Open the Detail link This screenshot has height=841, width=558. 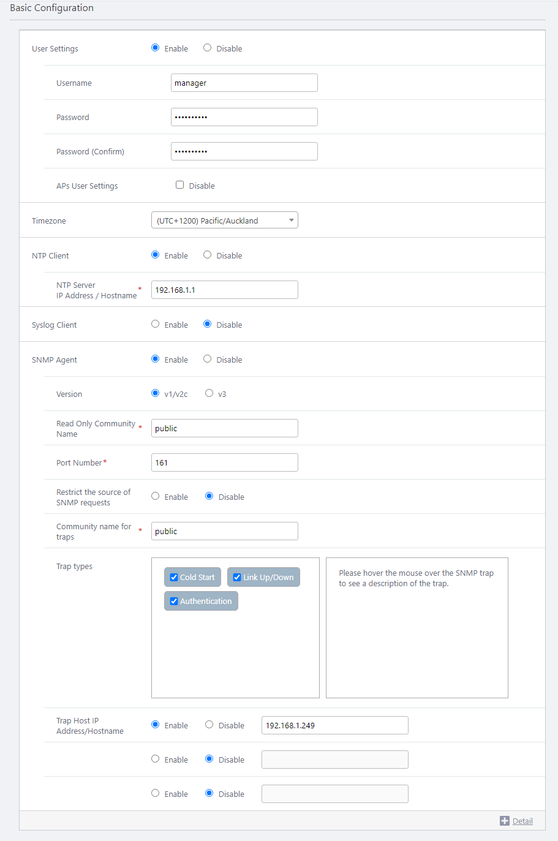(522, 821)
